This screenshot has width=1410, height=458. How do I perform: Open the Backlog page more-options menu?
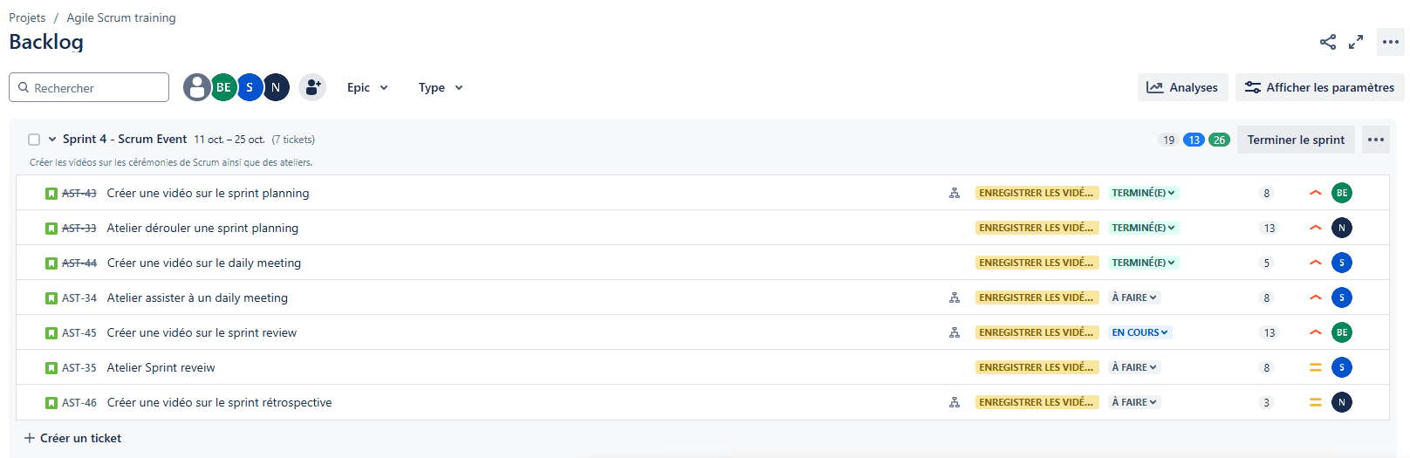pyautogui.click(x=1391, y=42)
